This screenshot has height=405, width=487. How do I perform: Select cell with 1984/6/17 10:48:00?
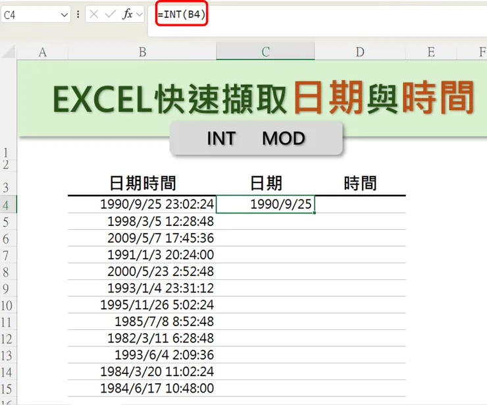[142, 389]
